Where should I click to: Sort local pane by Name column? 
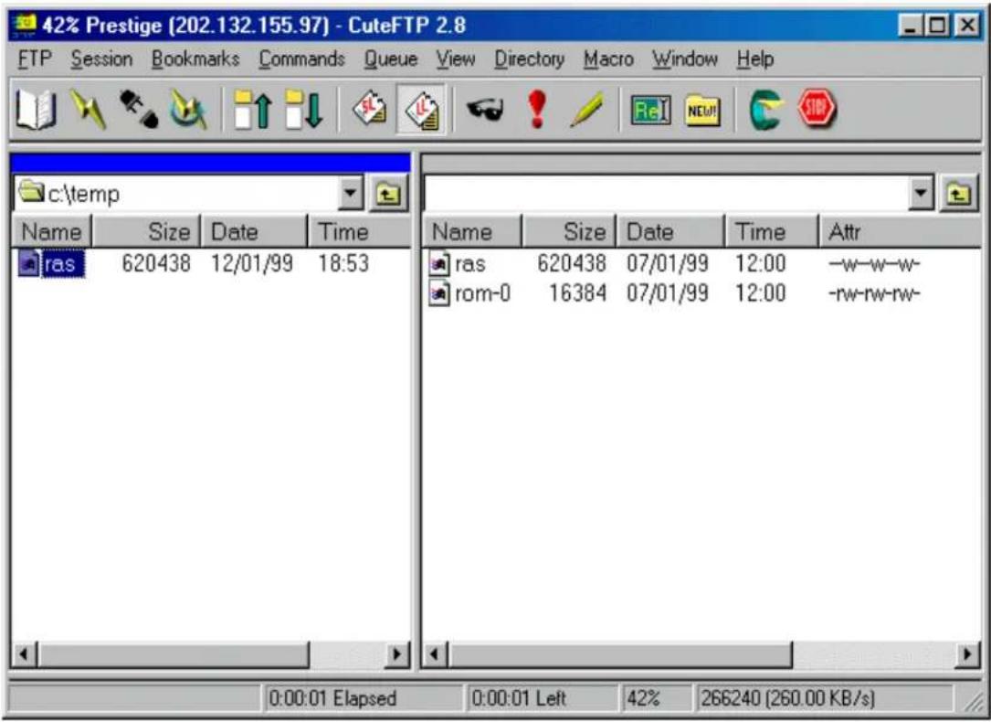tap(52, 231)
